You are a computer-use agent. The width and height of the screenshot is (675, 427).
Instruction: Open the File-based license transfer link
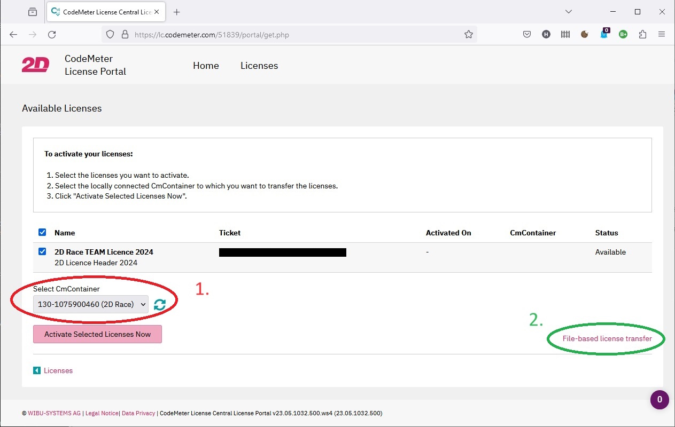pyautogui.click(x=607, y=338)
